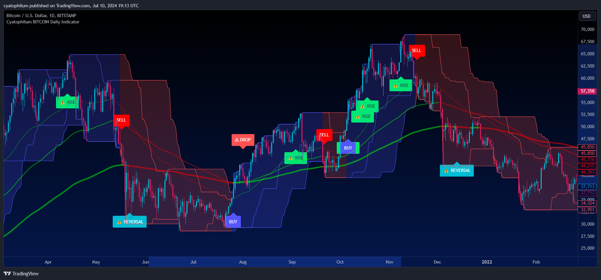Click the warning icon in June REVERSAL label

[x=119, y=222]
